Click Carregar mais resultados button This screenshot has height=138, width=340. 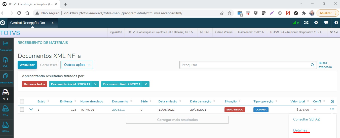tap(177, 120)
